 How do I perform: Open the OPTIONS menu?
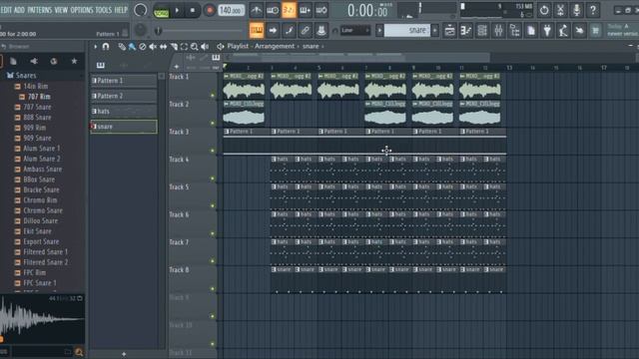tap(82, 10)
